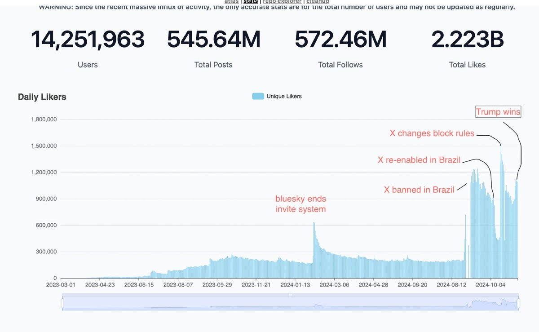Click the Users label under the count

88,65
